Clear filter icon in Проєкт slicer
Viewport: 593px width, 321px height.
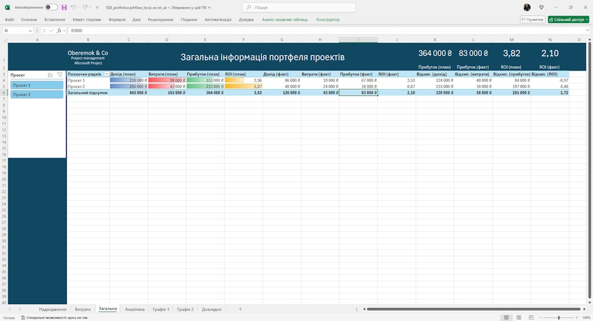(60, 75)
